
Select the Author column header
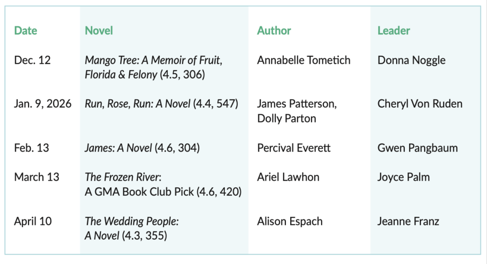(274, 31)
